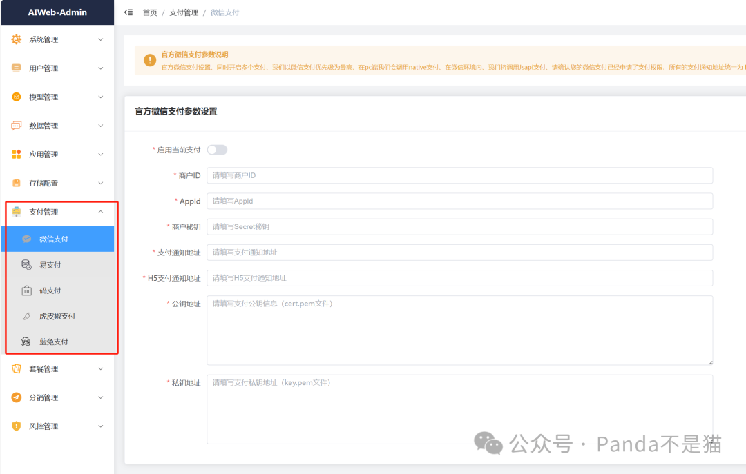Click the 应用管理 grid icon
The image size is (746, 474).
(16, 154)
